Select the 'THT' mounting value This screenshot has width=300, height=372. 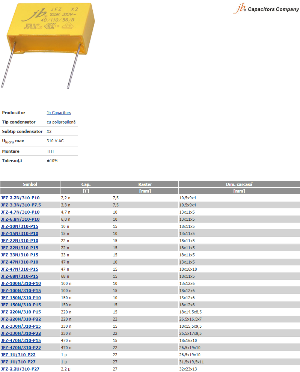[51, 151]
